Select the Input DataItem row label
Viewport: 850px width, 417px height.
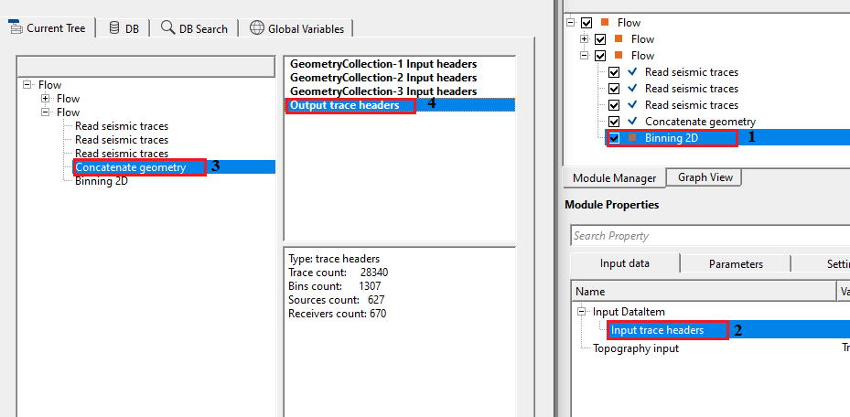point(629,312)
